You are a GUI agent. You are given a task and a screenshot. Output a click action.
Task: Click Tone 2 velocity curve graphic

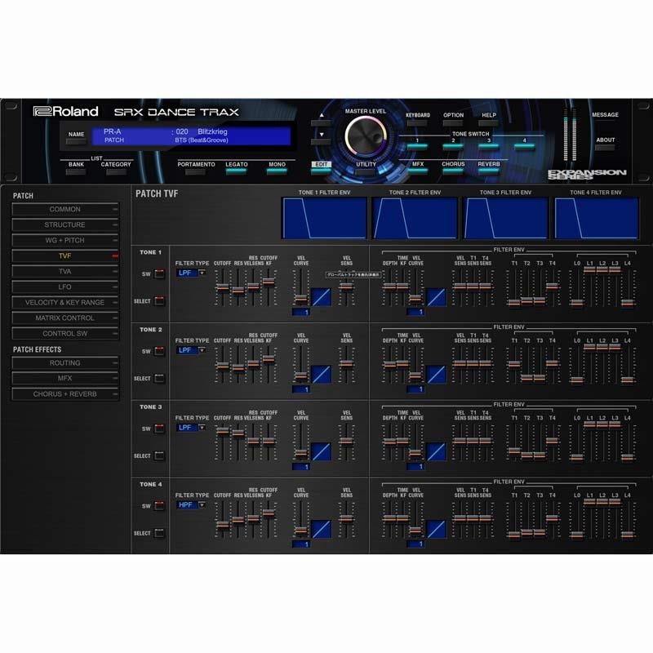point(321,375)
